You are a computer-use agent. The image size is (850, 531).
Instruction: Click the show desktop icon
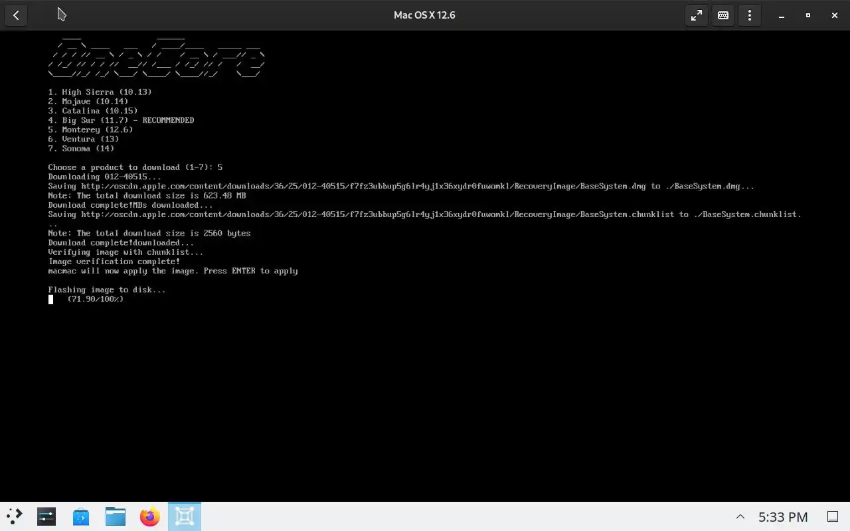[x=832, y=516]
